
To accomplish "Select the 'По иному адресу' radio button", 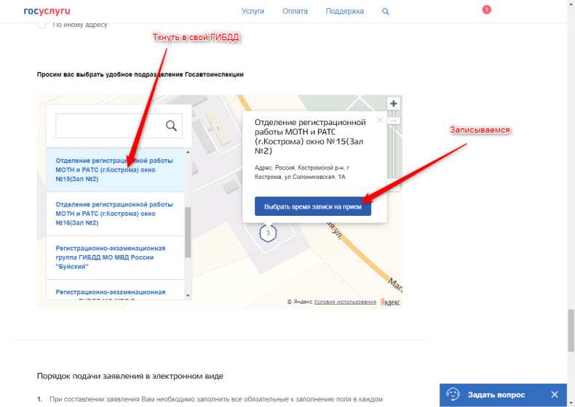I will (x=41, y=25).
